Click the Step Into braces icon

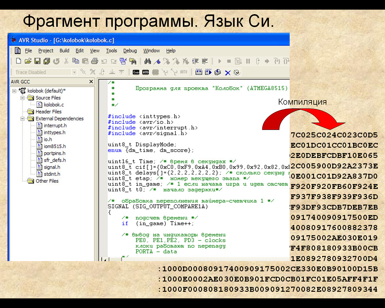click(x=277, y=61)
